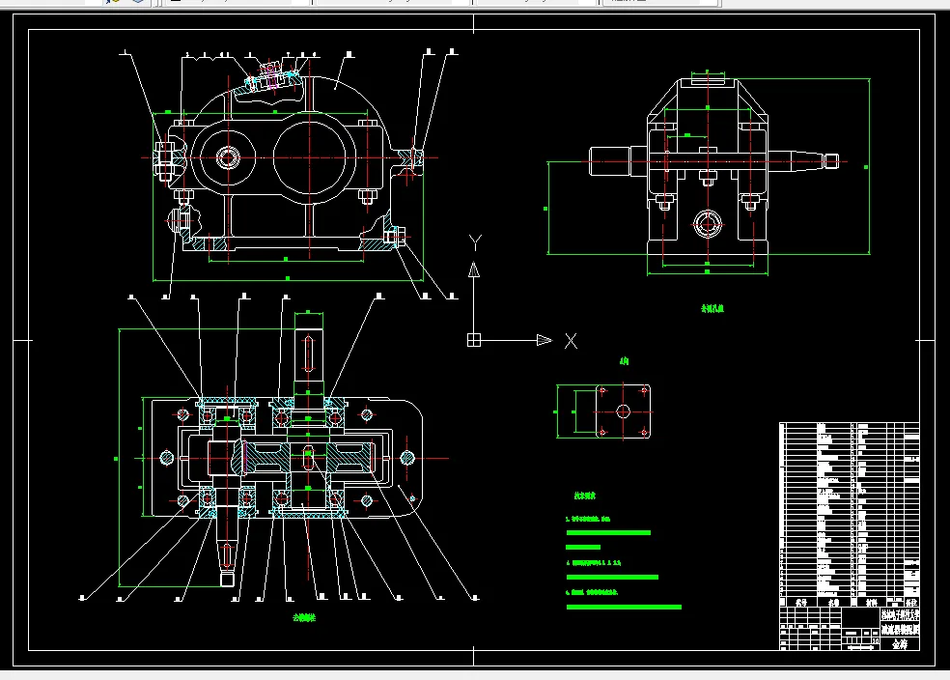950x680 pixels.
Task: Select the large right gear circle in front view
Action: [x=310, y=157]
